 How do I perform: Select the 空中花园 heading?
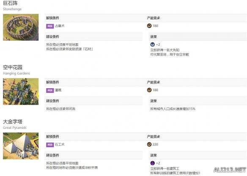pyautogui.click(x=13, y=67)
